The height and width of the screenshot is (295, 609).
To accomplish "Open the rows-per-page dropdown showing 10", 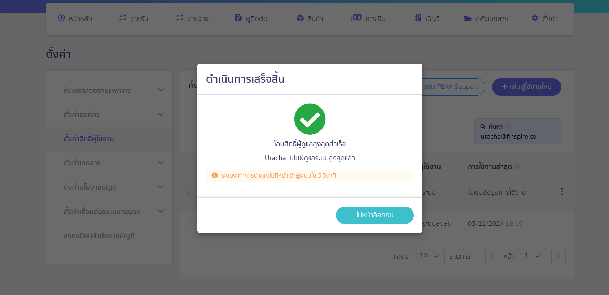I will (x=429, y=256).
